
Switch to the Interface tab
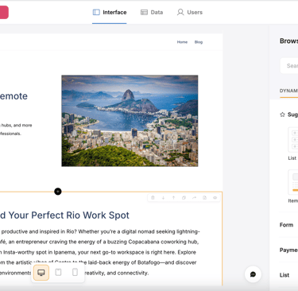tap(110, 13)
